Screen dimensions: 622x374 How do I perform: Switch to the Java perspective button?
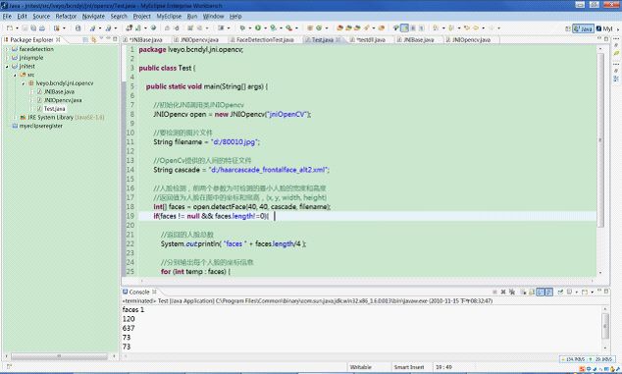point(583,28)
